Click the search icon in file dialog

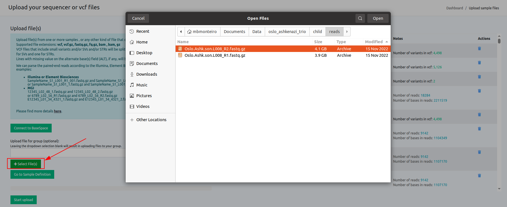(x=360, y=18)
